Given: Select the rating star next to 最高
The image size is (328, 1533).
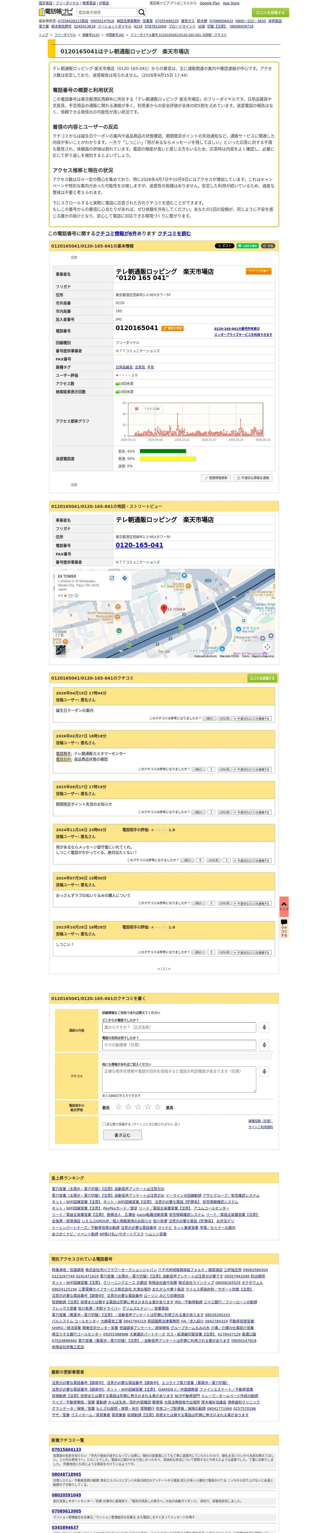Looking at the screenshot, I should tap(158, 1107).
